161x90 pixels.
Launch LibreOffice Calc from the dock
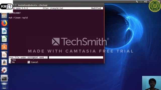[4, 39]
